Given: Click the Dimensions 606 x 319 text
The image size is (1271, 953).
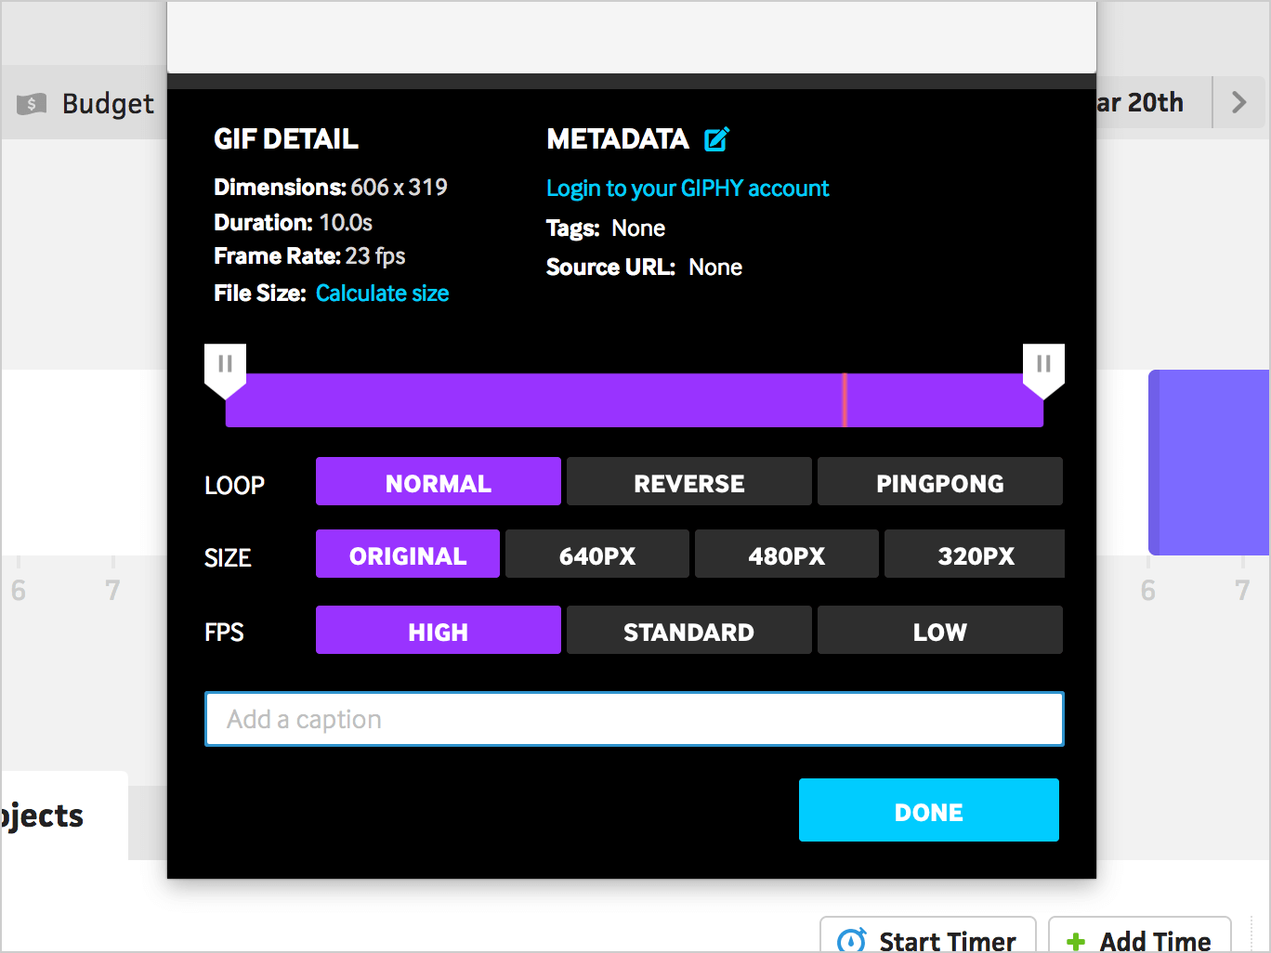Looking at the screenshot, I should pyautogui.click(x=331, y=188).
